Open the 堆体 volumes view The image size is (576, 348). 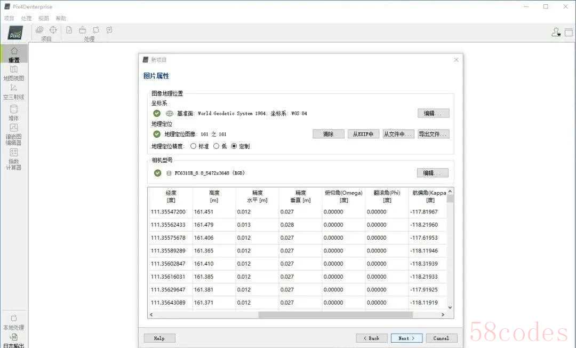pos(13,113)
